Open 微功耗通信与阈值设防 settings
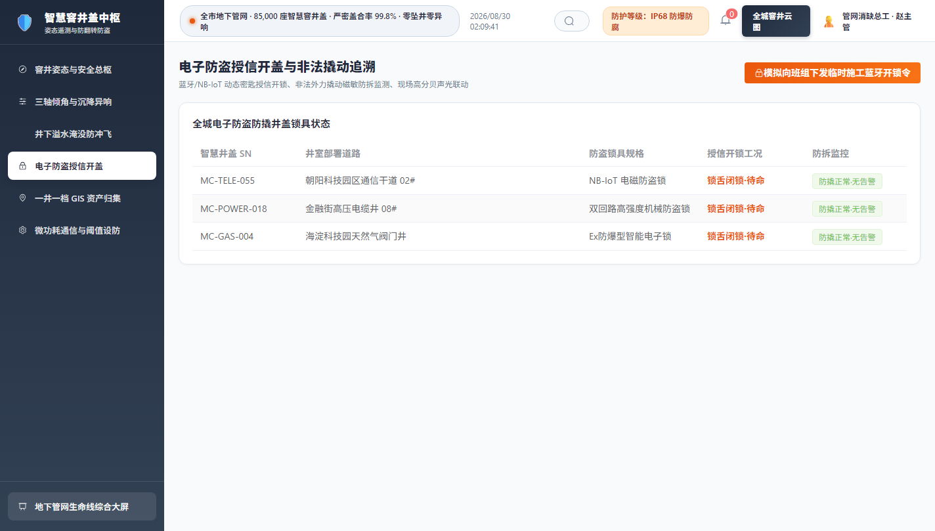This screenshot has width=935, height=531. pyautogui.click(x=82, y=230)
